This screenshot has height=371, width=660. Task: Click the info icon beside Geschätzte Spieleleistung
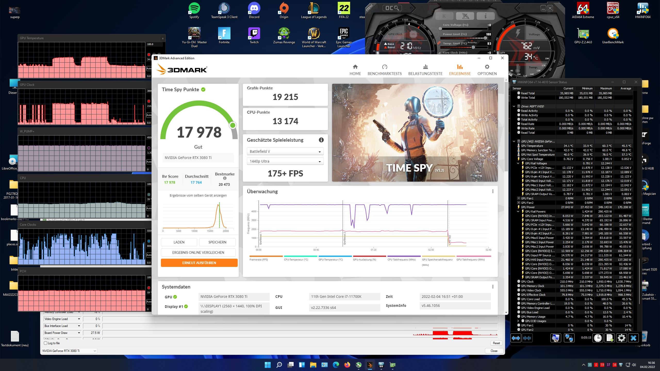point(321,140)
